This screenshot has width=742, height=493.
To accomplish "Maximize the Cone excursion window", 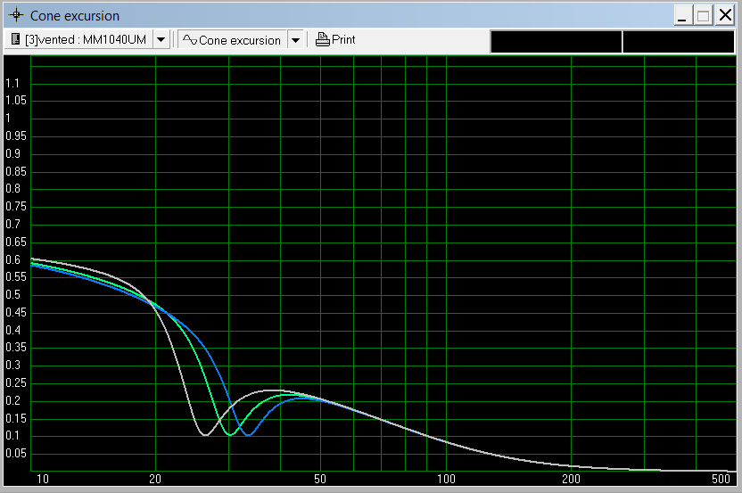I will click(x=703, y=16).
